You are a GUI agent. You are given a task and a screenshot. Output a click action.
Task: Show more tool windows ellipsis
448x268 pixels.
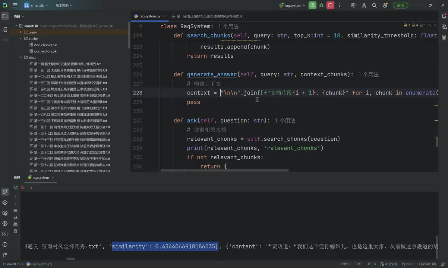[x=5, y=39]
